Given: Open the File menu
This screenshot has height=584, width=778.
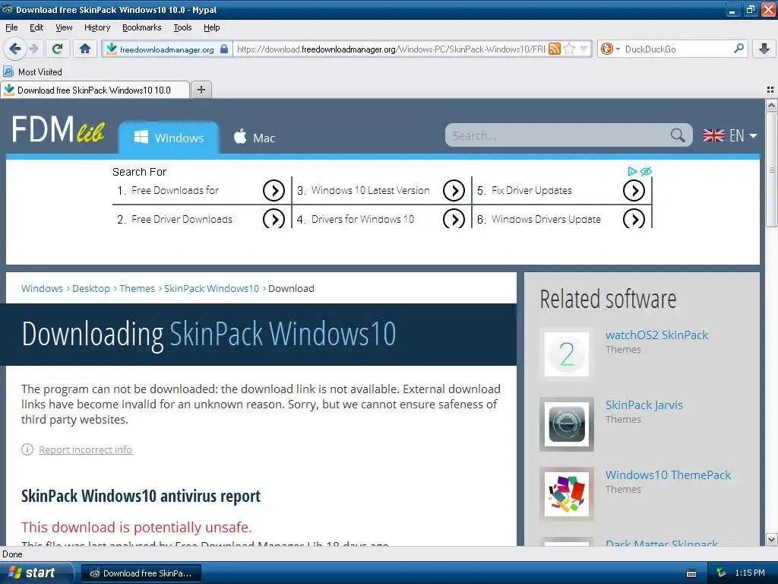Looking at the screenshot, I should pyautogui.click(x=11, y=27).
